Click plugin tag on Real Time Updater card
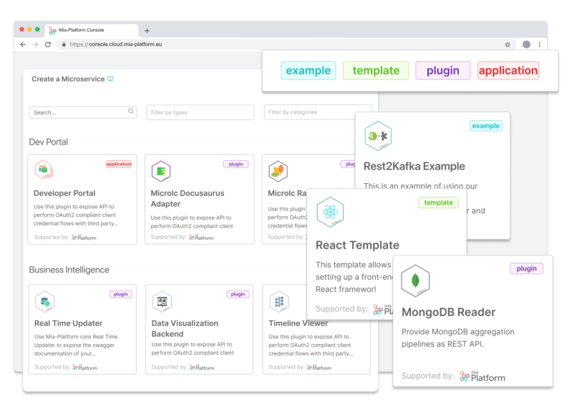Image resolution: width=572 pixels, height=412 pixels. pos(121,294)
